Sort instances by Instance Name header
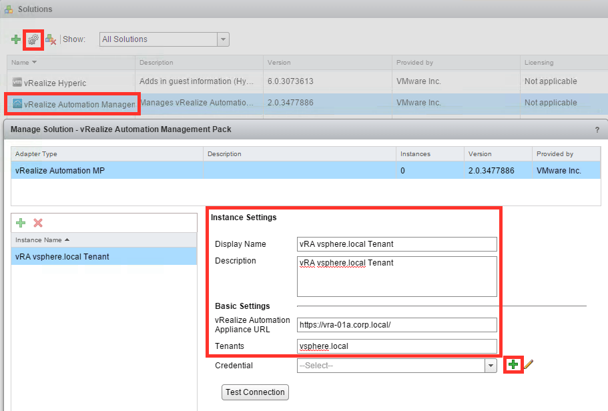Image resolution: width=608 pixels, height=411 pixels. tap(103, 240)
